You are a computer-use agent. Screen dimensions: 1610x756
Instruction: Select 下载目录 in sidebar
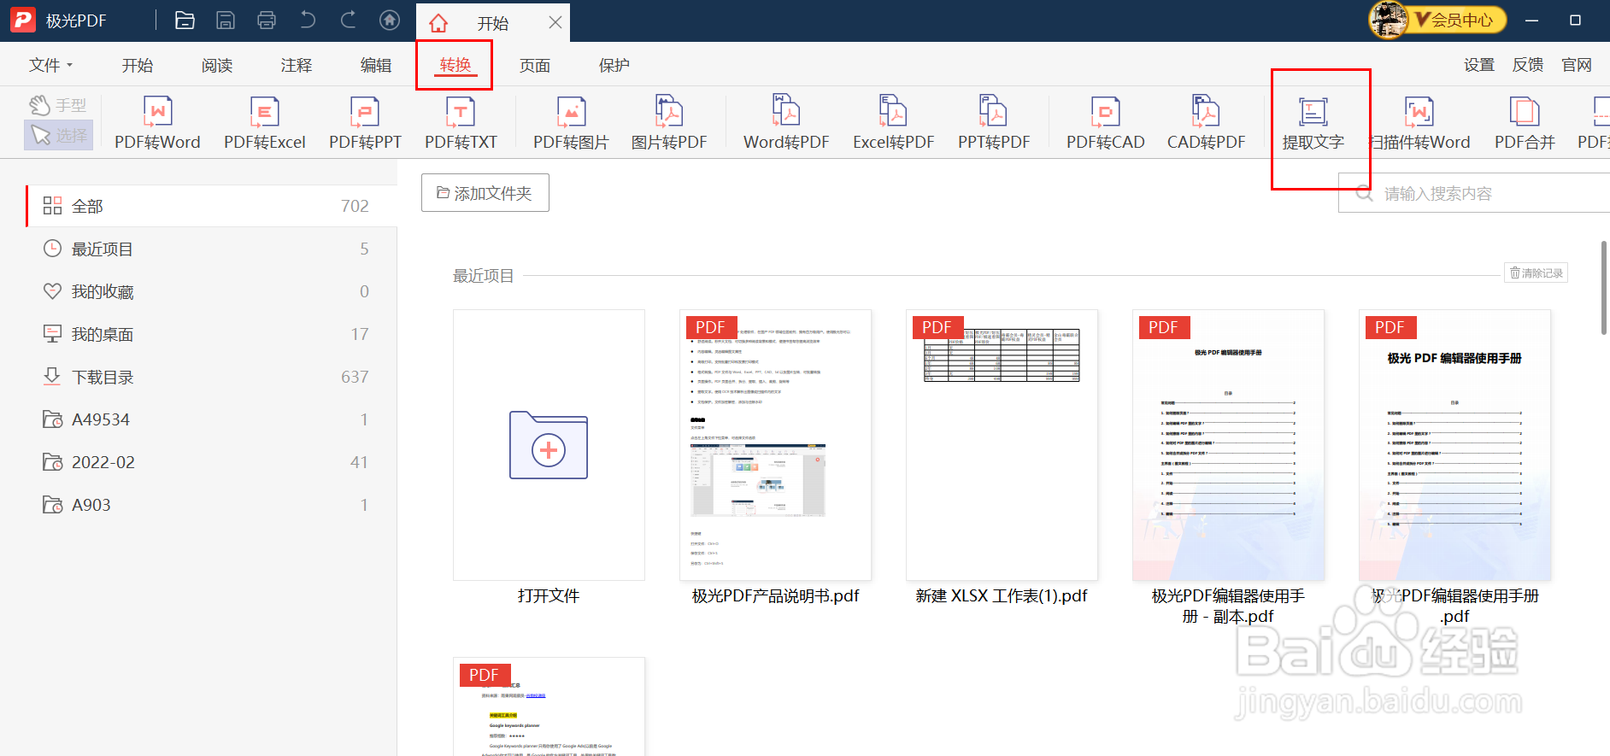pyautogui.click(x=212, y=377)
